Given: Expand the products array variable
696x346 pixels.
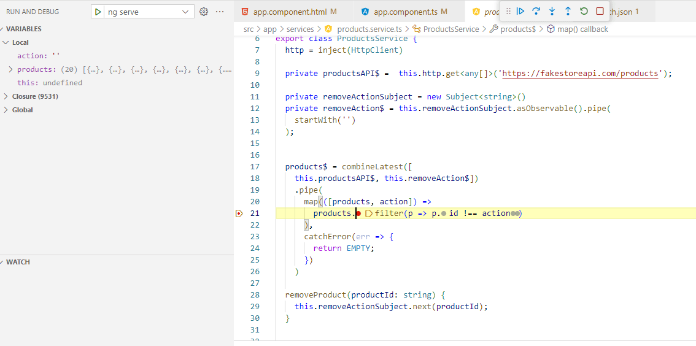Looking at the screenshot, I should (11, 69).
